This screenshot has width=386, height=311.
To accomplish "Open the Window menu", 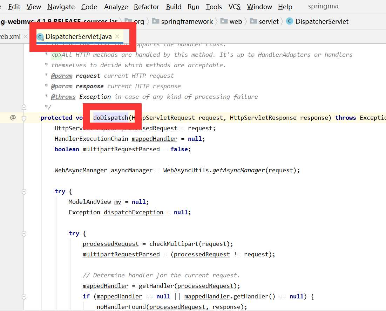I will point(259,7).
